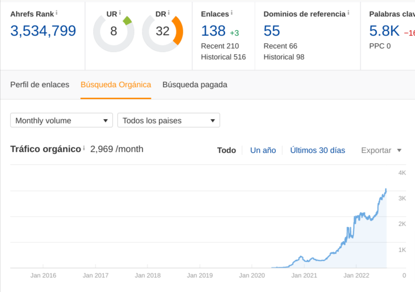
Task: Select the Todo time range filter
Action: tap(226, 150)
